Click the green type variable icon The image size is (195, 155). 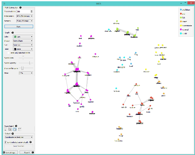[x=15, y=37]
